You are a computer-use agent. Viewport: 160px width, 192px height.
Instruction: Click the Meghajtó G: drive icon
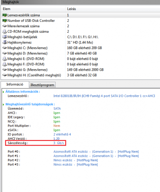(x=5, y=70)
